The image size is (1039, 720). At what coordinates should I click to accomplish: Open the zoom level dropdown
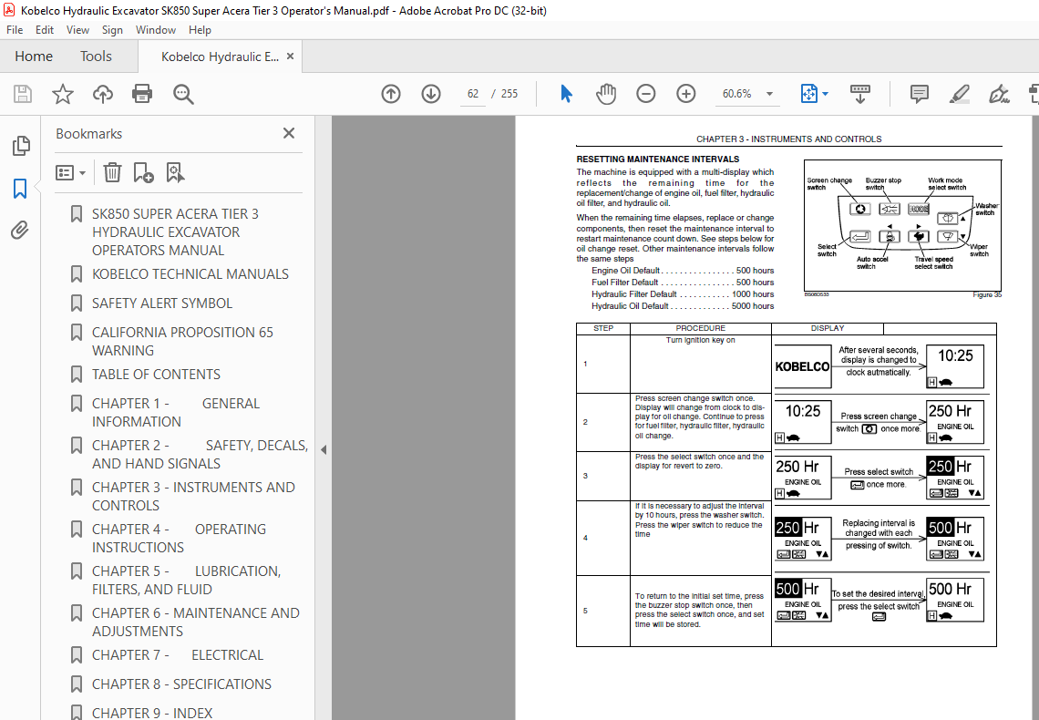(x=769, y=94)
